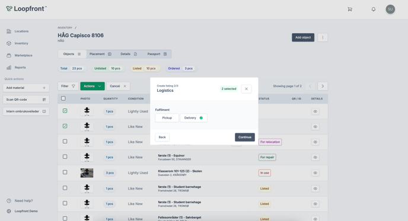Click INVENTORY breadcrumb link
Viewport: 408px width, 221px height.
tap(65, 28)
